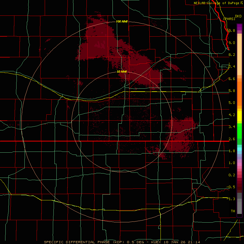Select the cyan band of the color scale
The image size is (244, 244).
pos(239,149)
